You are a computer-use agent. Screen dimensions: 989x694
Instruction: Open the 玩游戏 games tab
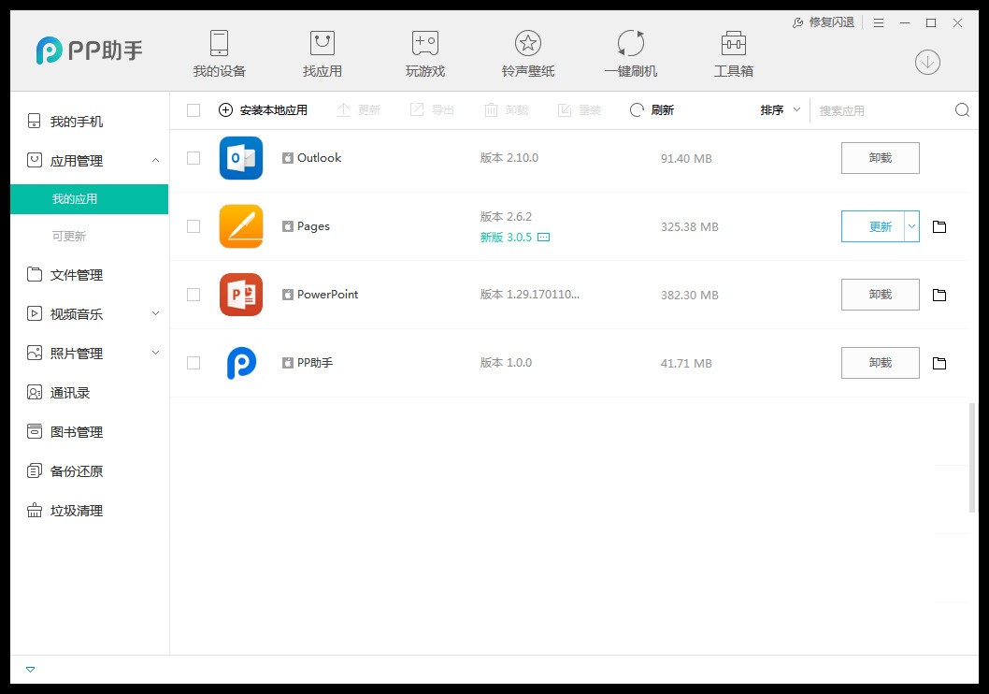click(425, 53)
